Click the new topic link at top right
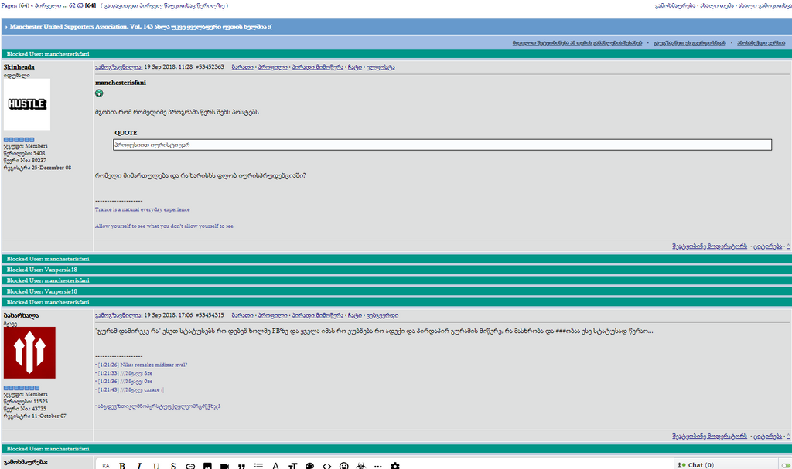This screenshot has width=792, height=469. (717, 5)
